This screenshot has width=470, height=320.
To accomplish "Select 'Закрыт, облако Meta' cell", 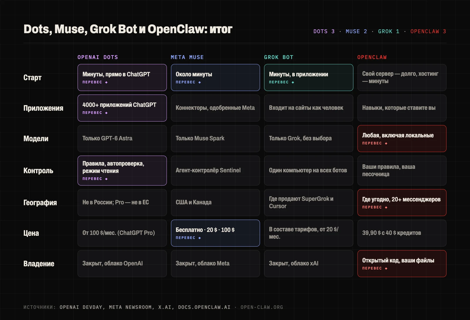I will pos(215,264).
